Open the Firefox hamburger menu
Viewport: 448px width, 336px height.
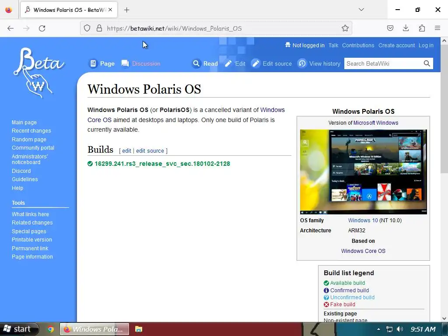[437, 28]
